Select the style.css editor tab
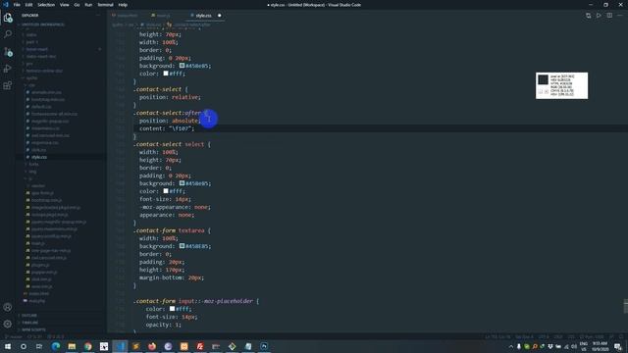 (x=203, y=16)
